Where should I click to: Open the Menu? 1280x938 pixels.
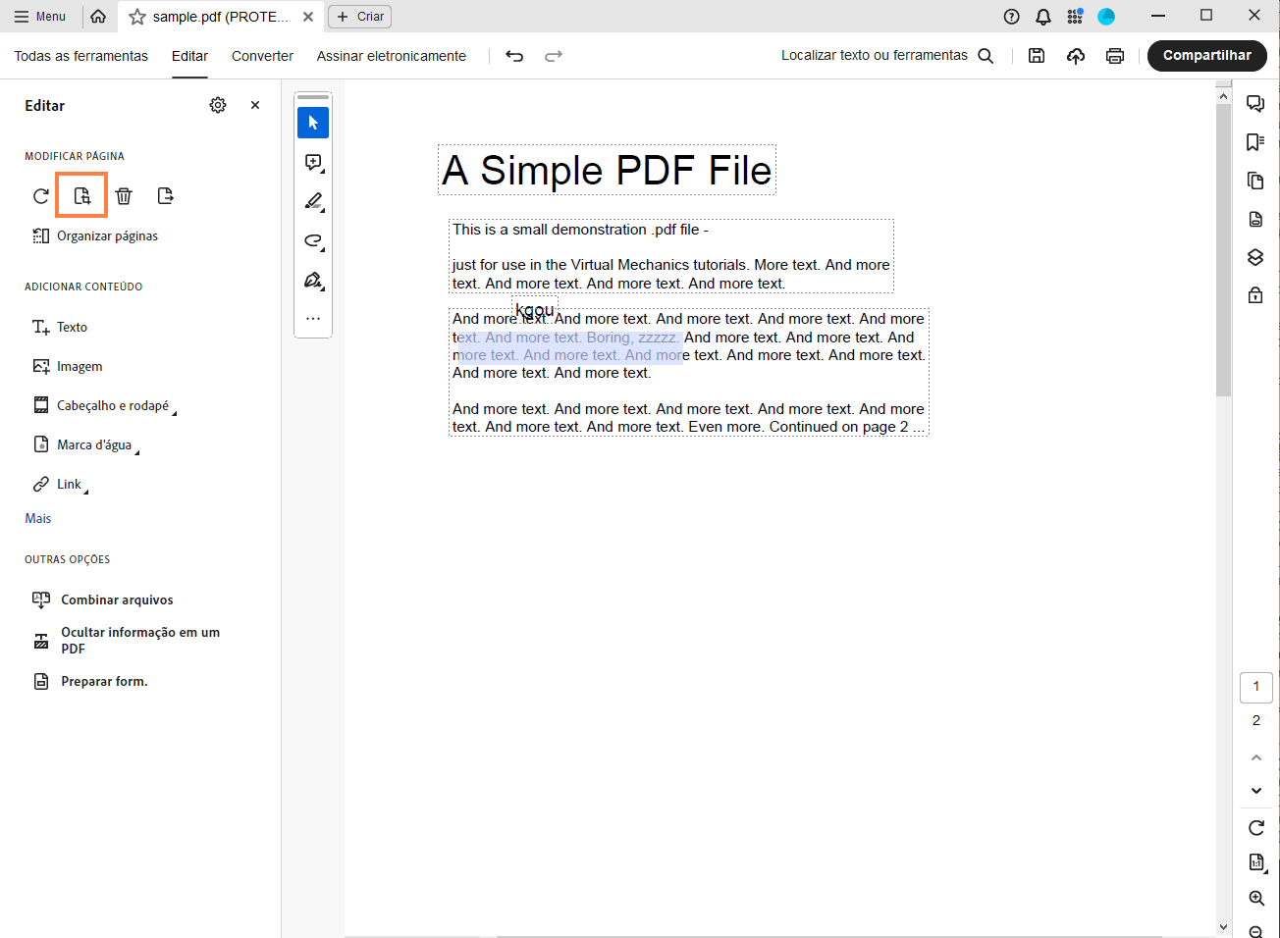point(40,16)
